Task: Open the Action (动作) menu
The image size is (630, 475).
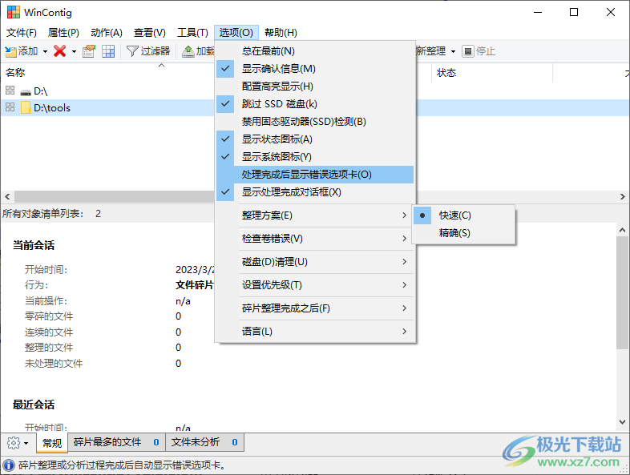Action: (x=107, y=33)
